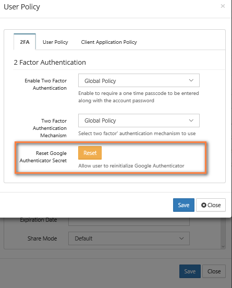Click the 2 Factor Authentication heading
The image size is (232, 288).
pos(50,62)
